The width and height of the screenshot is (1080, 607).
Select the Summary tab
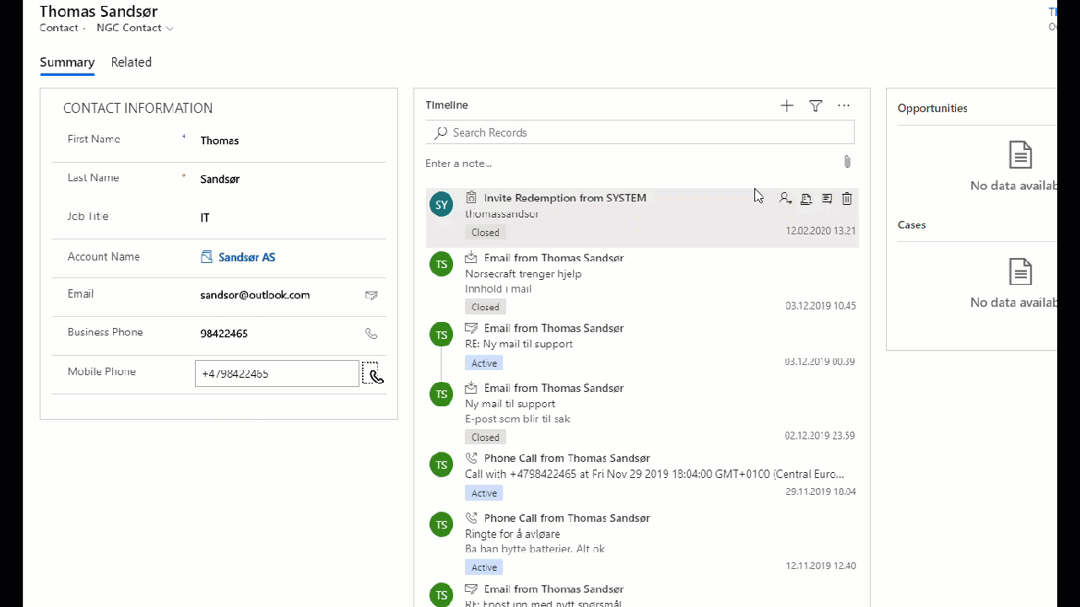67,62
